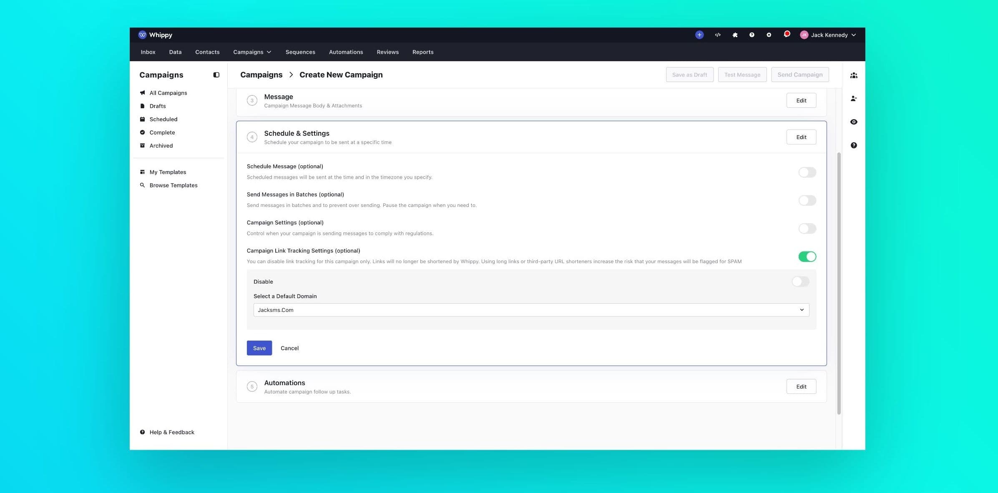Go to the Reports tab

(422, 52)
